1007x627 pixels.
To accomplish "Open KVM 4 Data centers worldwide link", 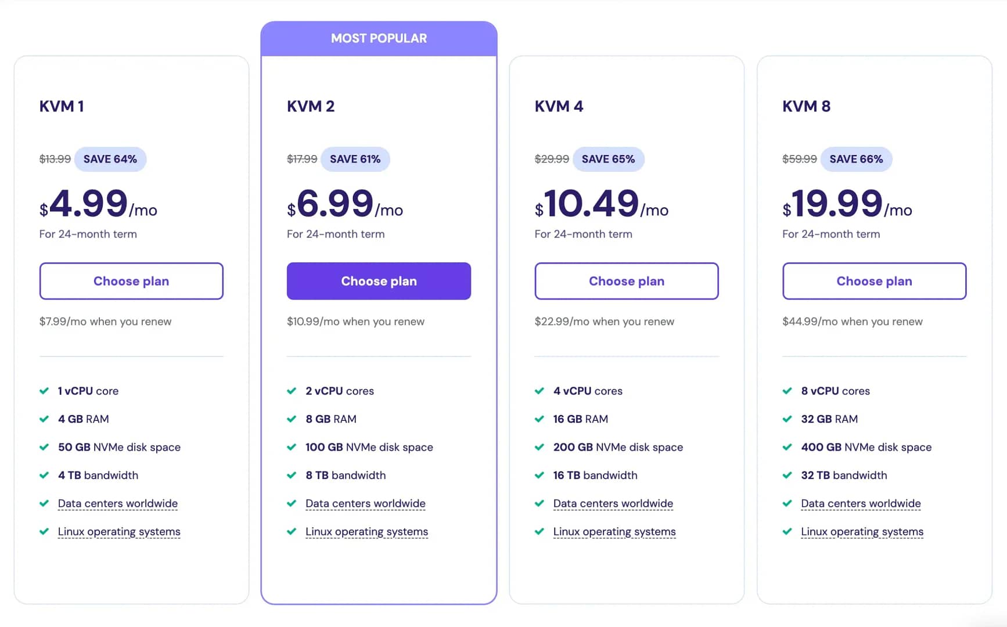I will [x=613, y=503].
